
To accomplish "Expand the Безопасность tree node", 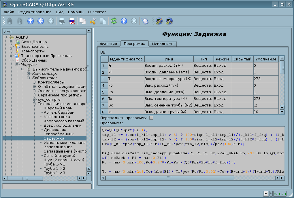I will (11, 46).
